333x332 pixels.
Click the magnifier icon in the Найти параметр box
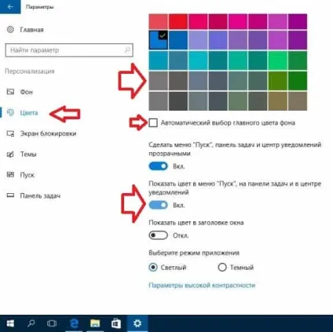click(127, 49)
